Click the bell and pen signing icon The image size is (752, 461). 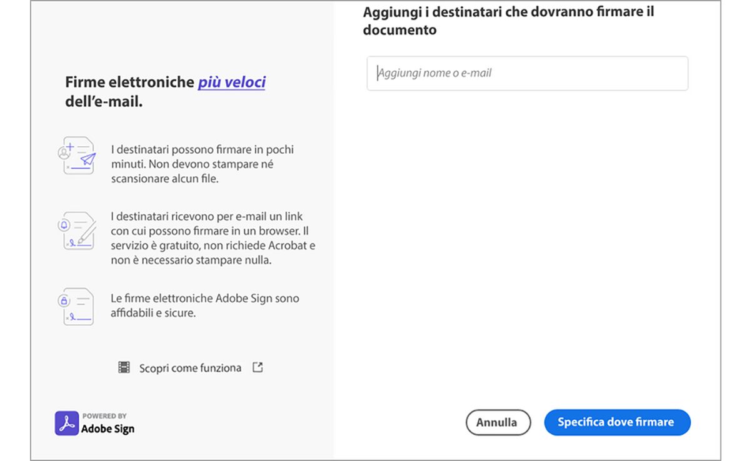[78, 230]
